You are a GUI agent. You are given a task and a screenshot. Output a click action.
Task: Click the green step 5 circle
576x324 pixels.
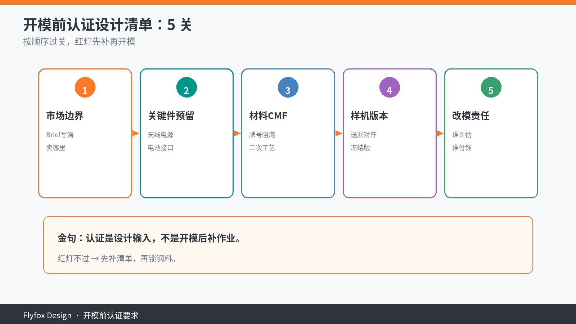(491, 87)
